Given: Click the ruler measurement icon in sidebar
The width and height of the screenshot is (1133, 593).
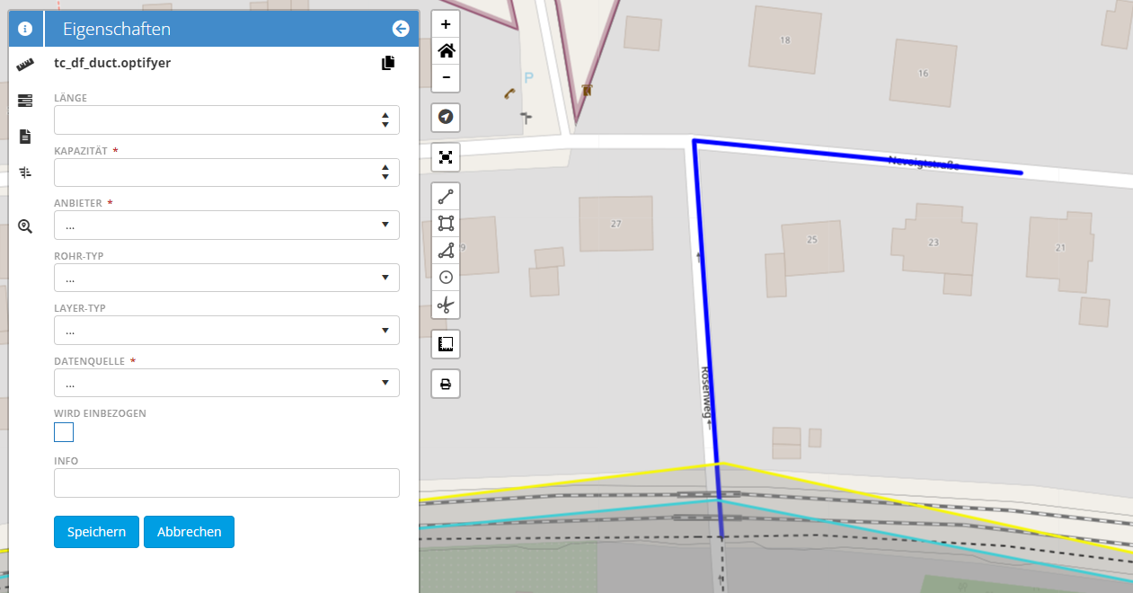Looking at the screenshot, I should coord(25,65).
